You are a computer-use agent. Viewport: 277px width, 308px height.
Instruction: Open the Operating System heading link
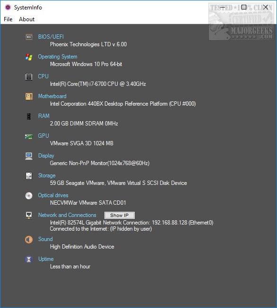tap(58, 57)
